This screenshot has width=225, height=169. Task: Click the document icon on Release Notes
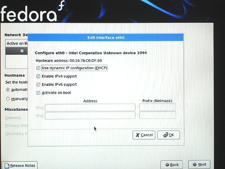(7, 166)
